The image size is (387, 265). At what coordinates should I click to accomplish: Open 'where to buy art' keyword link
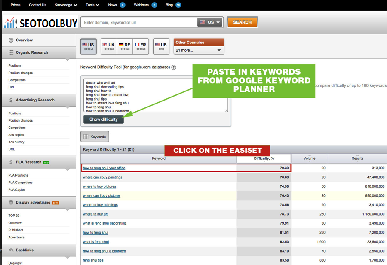pos(95,214)
